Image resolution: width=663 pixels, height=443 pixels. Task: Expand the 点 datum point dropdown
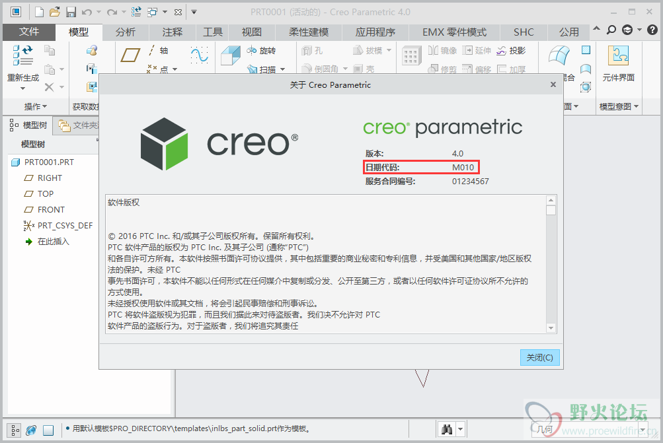pos(175,69)
